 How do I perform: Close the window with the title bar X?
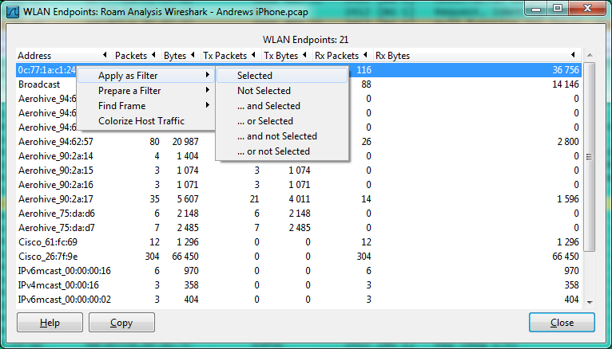click(587, 8)
